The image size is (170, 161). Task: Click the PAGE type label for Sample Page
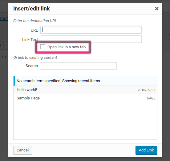pyautogui.click(x=151, y=98)
